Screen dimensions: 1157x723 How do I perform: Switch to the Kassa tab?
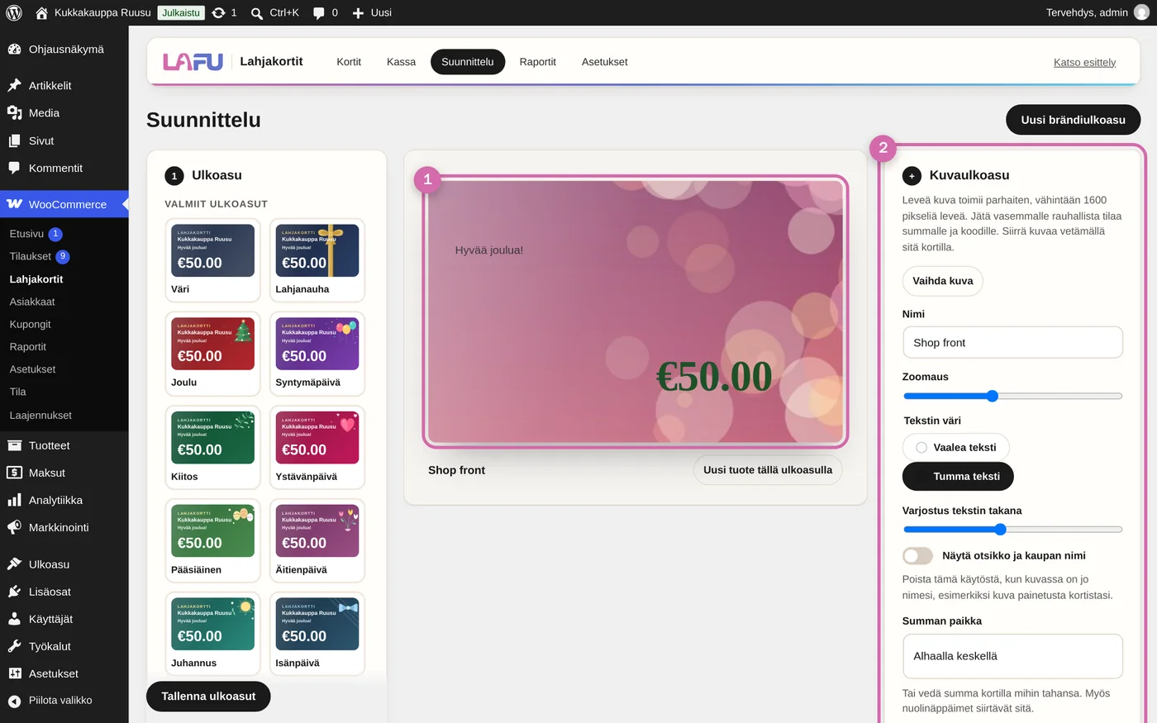click(401, 62)
